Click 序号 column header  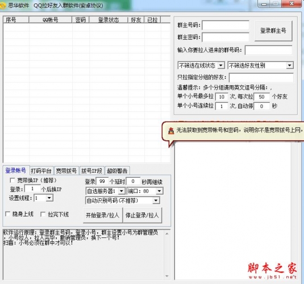[x=16, y=20]
